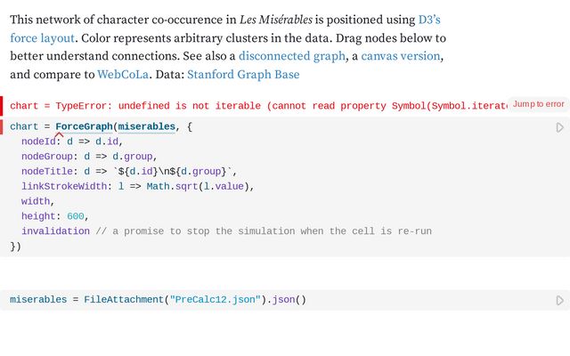Select the miserables argument in the chart cell

point(146,127)
